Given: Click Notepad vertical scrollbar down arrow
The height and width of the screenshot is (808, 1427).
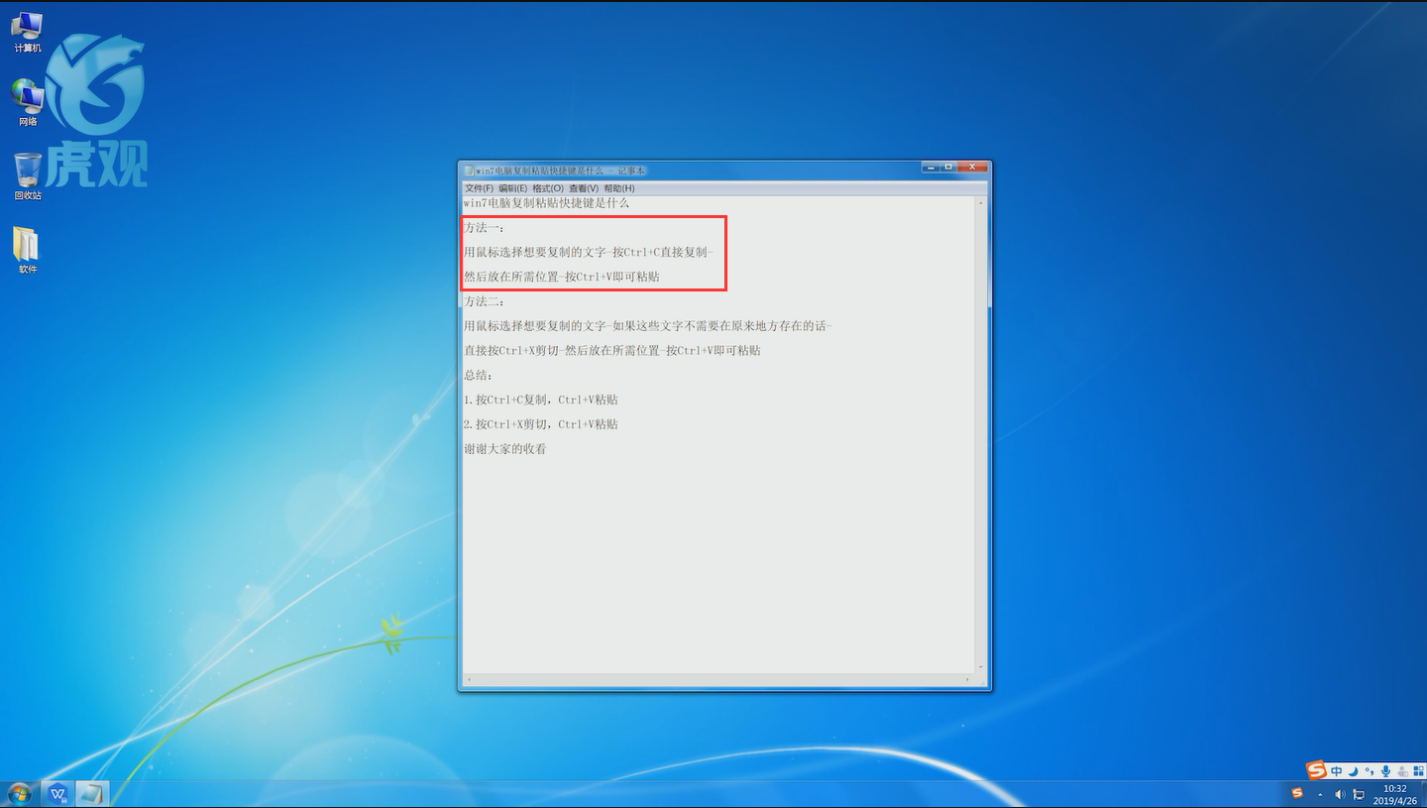Looking at the screenshot, I should click(x=981, y=667).
